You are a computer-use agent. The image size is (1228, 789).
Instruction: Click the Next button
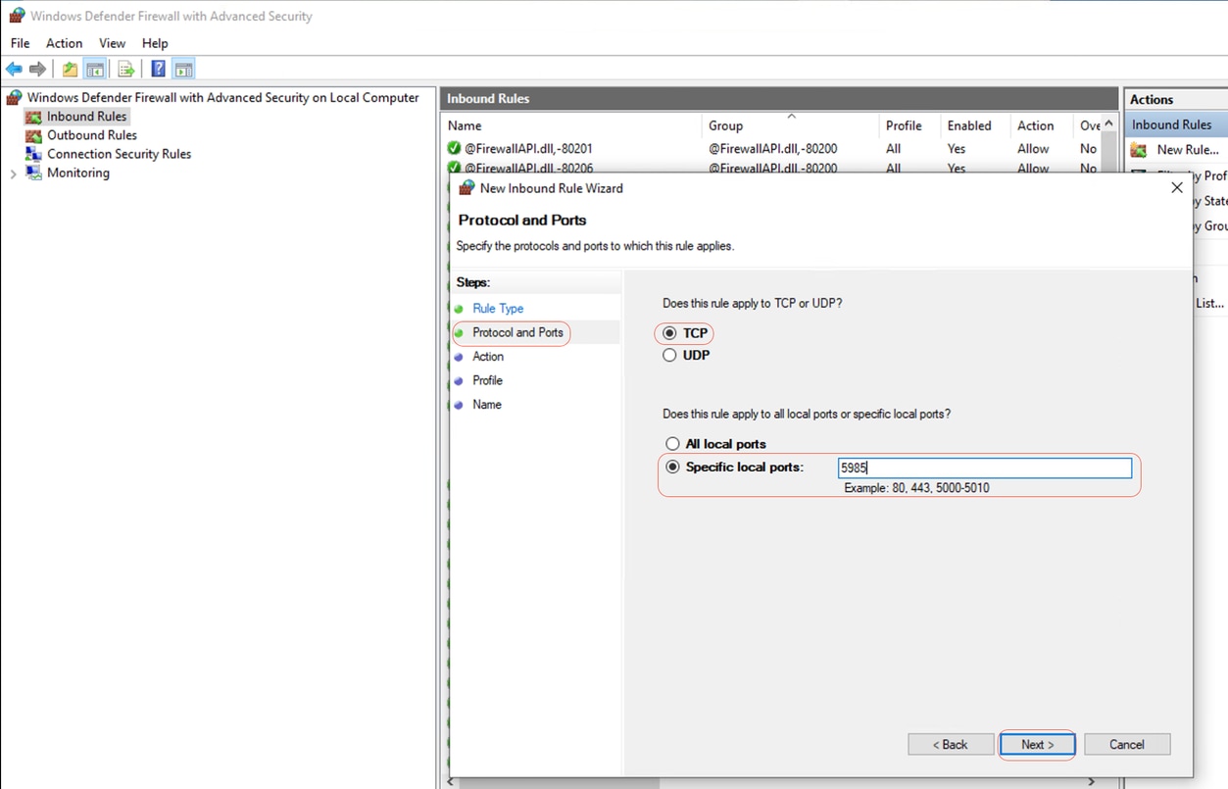pos(1037,745)
